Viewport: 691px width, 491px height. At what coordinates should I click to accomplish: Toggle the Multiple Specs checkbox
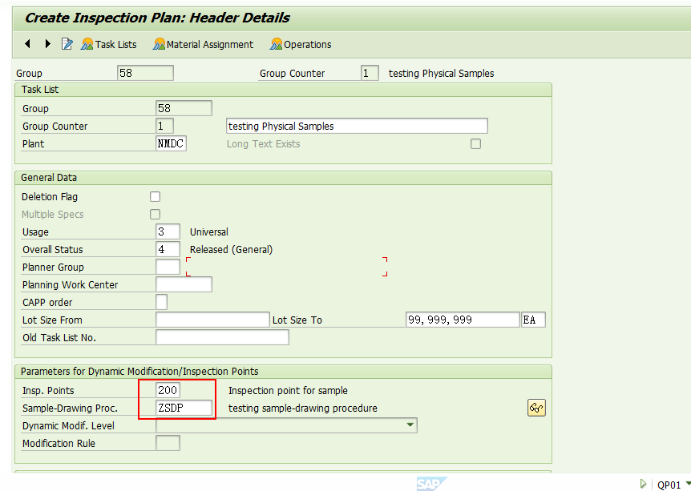click(x=156, y=214)
